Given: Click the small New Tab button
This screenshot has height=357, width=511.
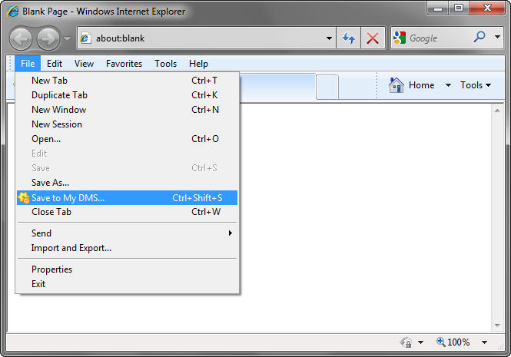Looking at the screenshot, I should (x=327, y=87).
